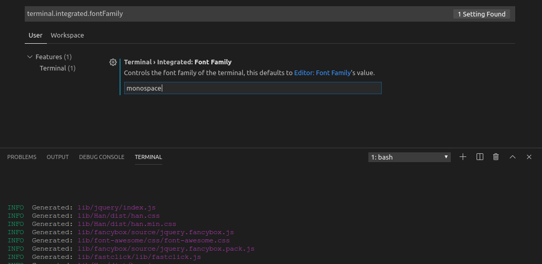Open the PROBLEMS panel tab
Viewport: 542px width, 264px height.
[22, 157]
